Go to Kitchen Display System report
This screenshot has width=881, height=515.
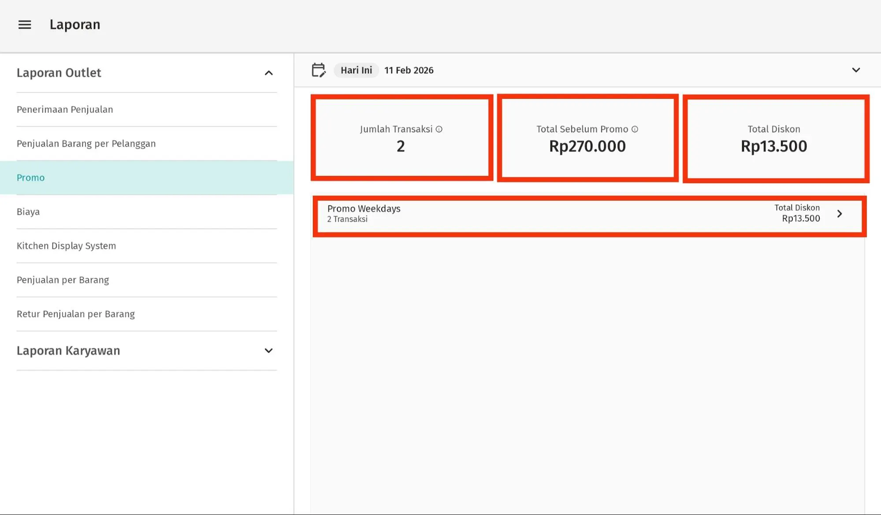coord(66,246)
